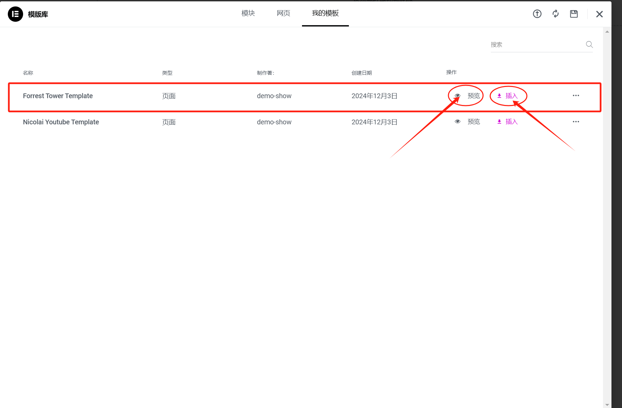The height and width of the screenshot is (408, 622).
Task: Select the 我的模板 tab
Action: (x=325, y=13)
